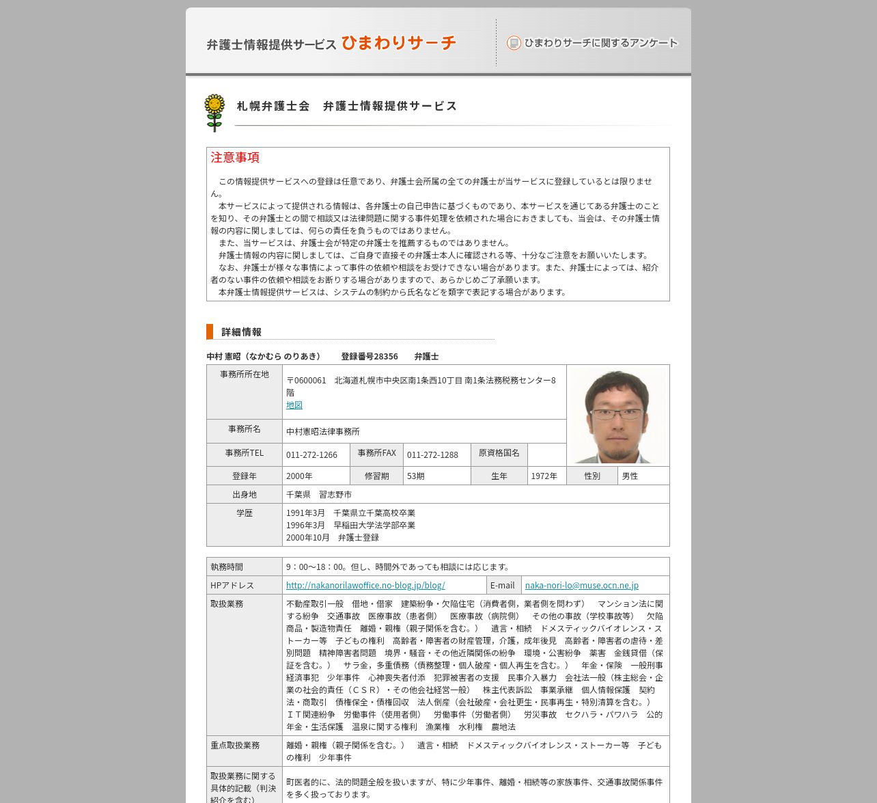Click the 事務所所在地 label cell
Screen dimensions: 877x803
[245, 392]
